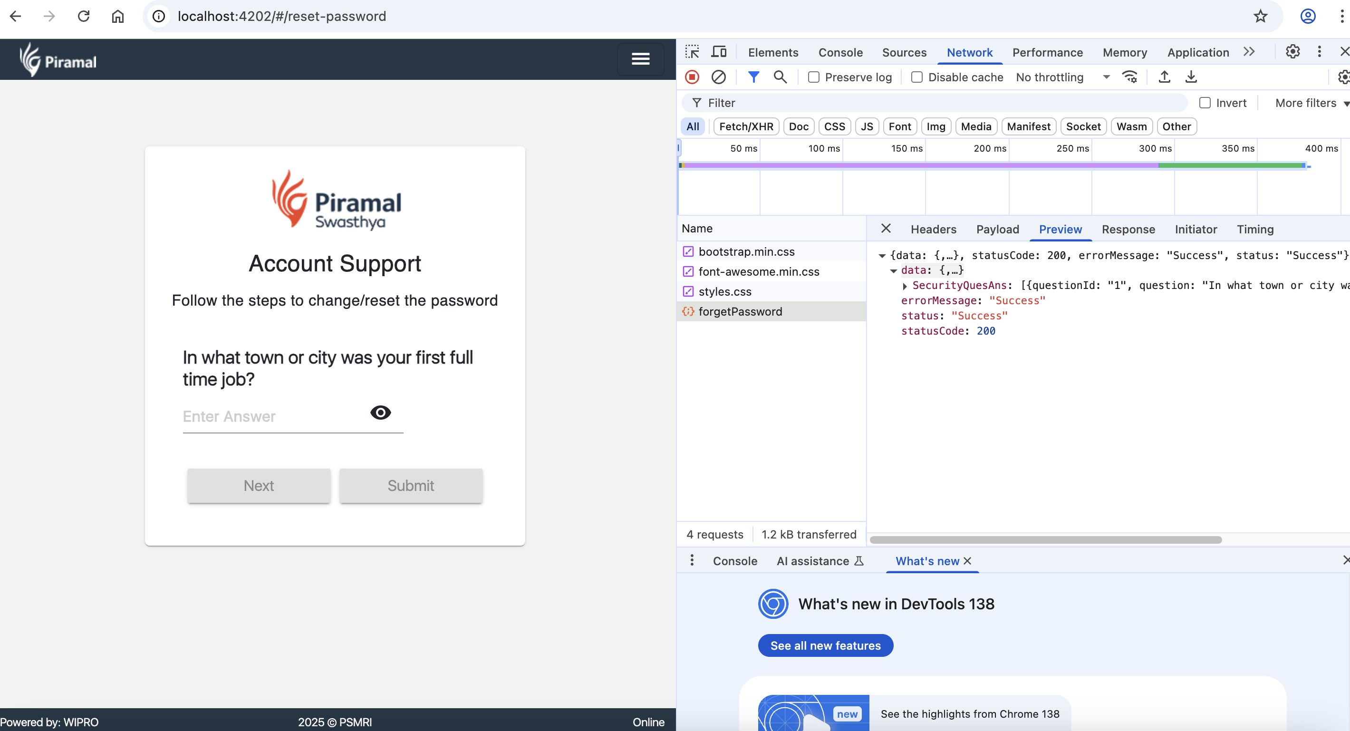Open the Timing tab of request
The height and width of the screenshot is (731, 1350).
tap(1254, 229)
